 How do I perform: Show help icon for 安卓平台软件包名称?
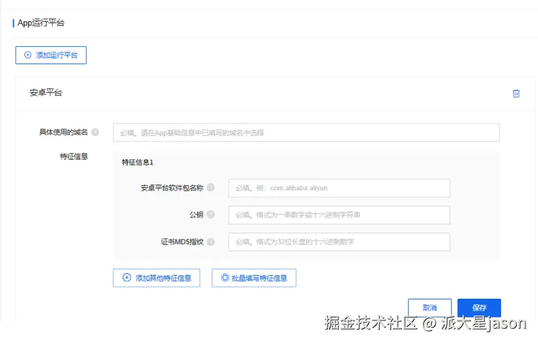point(211,188)
